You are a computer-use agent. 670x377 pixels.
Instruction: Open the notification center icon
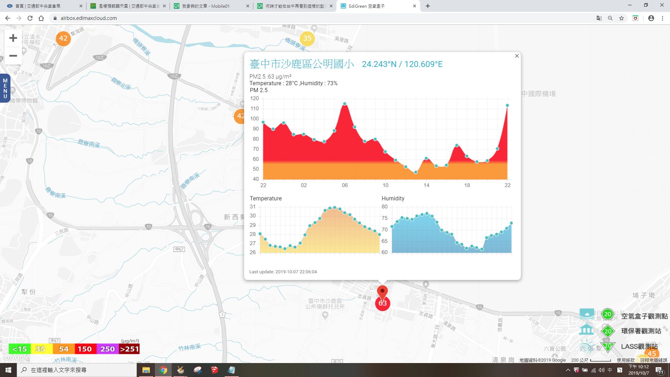pyautogui.click(x=660, y=370)
